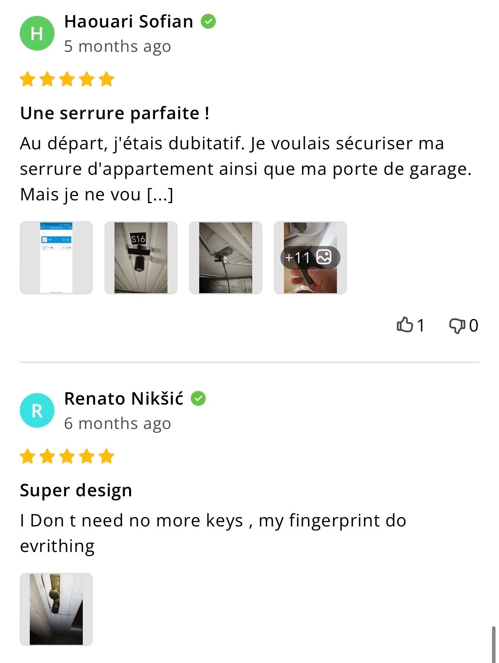Viewport: 499px width, 663px height.
Task: Open Renato's door handle photo thumbnail
Action: pyautogui.click(x=56, y=609)
